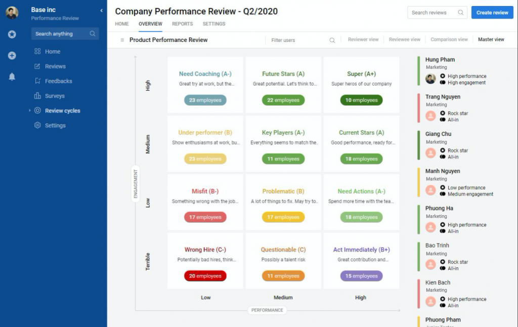Click the Reviews pencil icon in sidebar
This screenshot has width=518, height=327.
point(37,66)
